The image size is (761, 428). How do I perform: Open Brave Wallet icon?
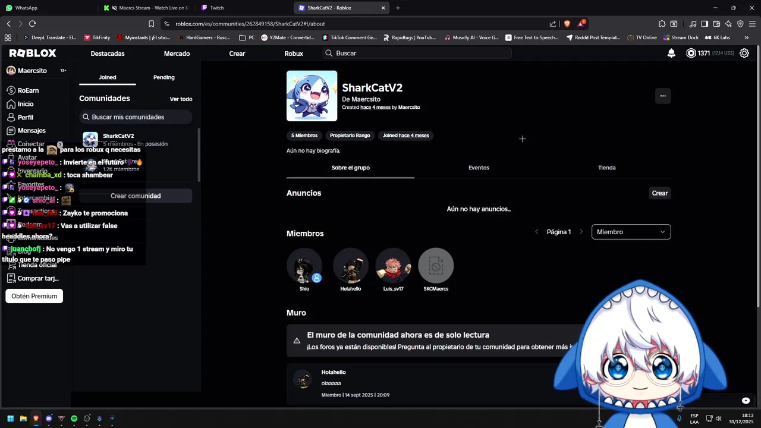coord(716,24)
